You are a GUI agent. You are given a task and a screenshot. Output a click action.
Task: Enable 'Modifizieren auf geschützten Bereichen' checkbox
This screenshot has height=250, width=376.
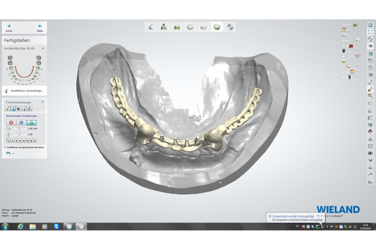tap(6, 147)
